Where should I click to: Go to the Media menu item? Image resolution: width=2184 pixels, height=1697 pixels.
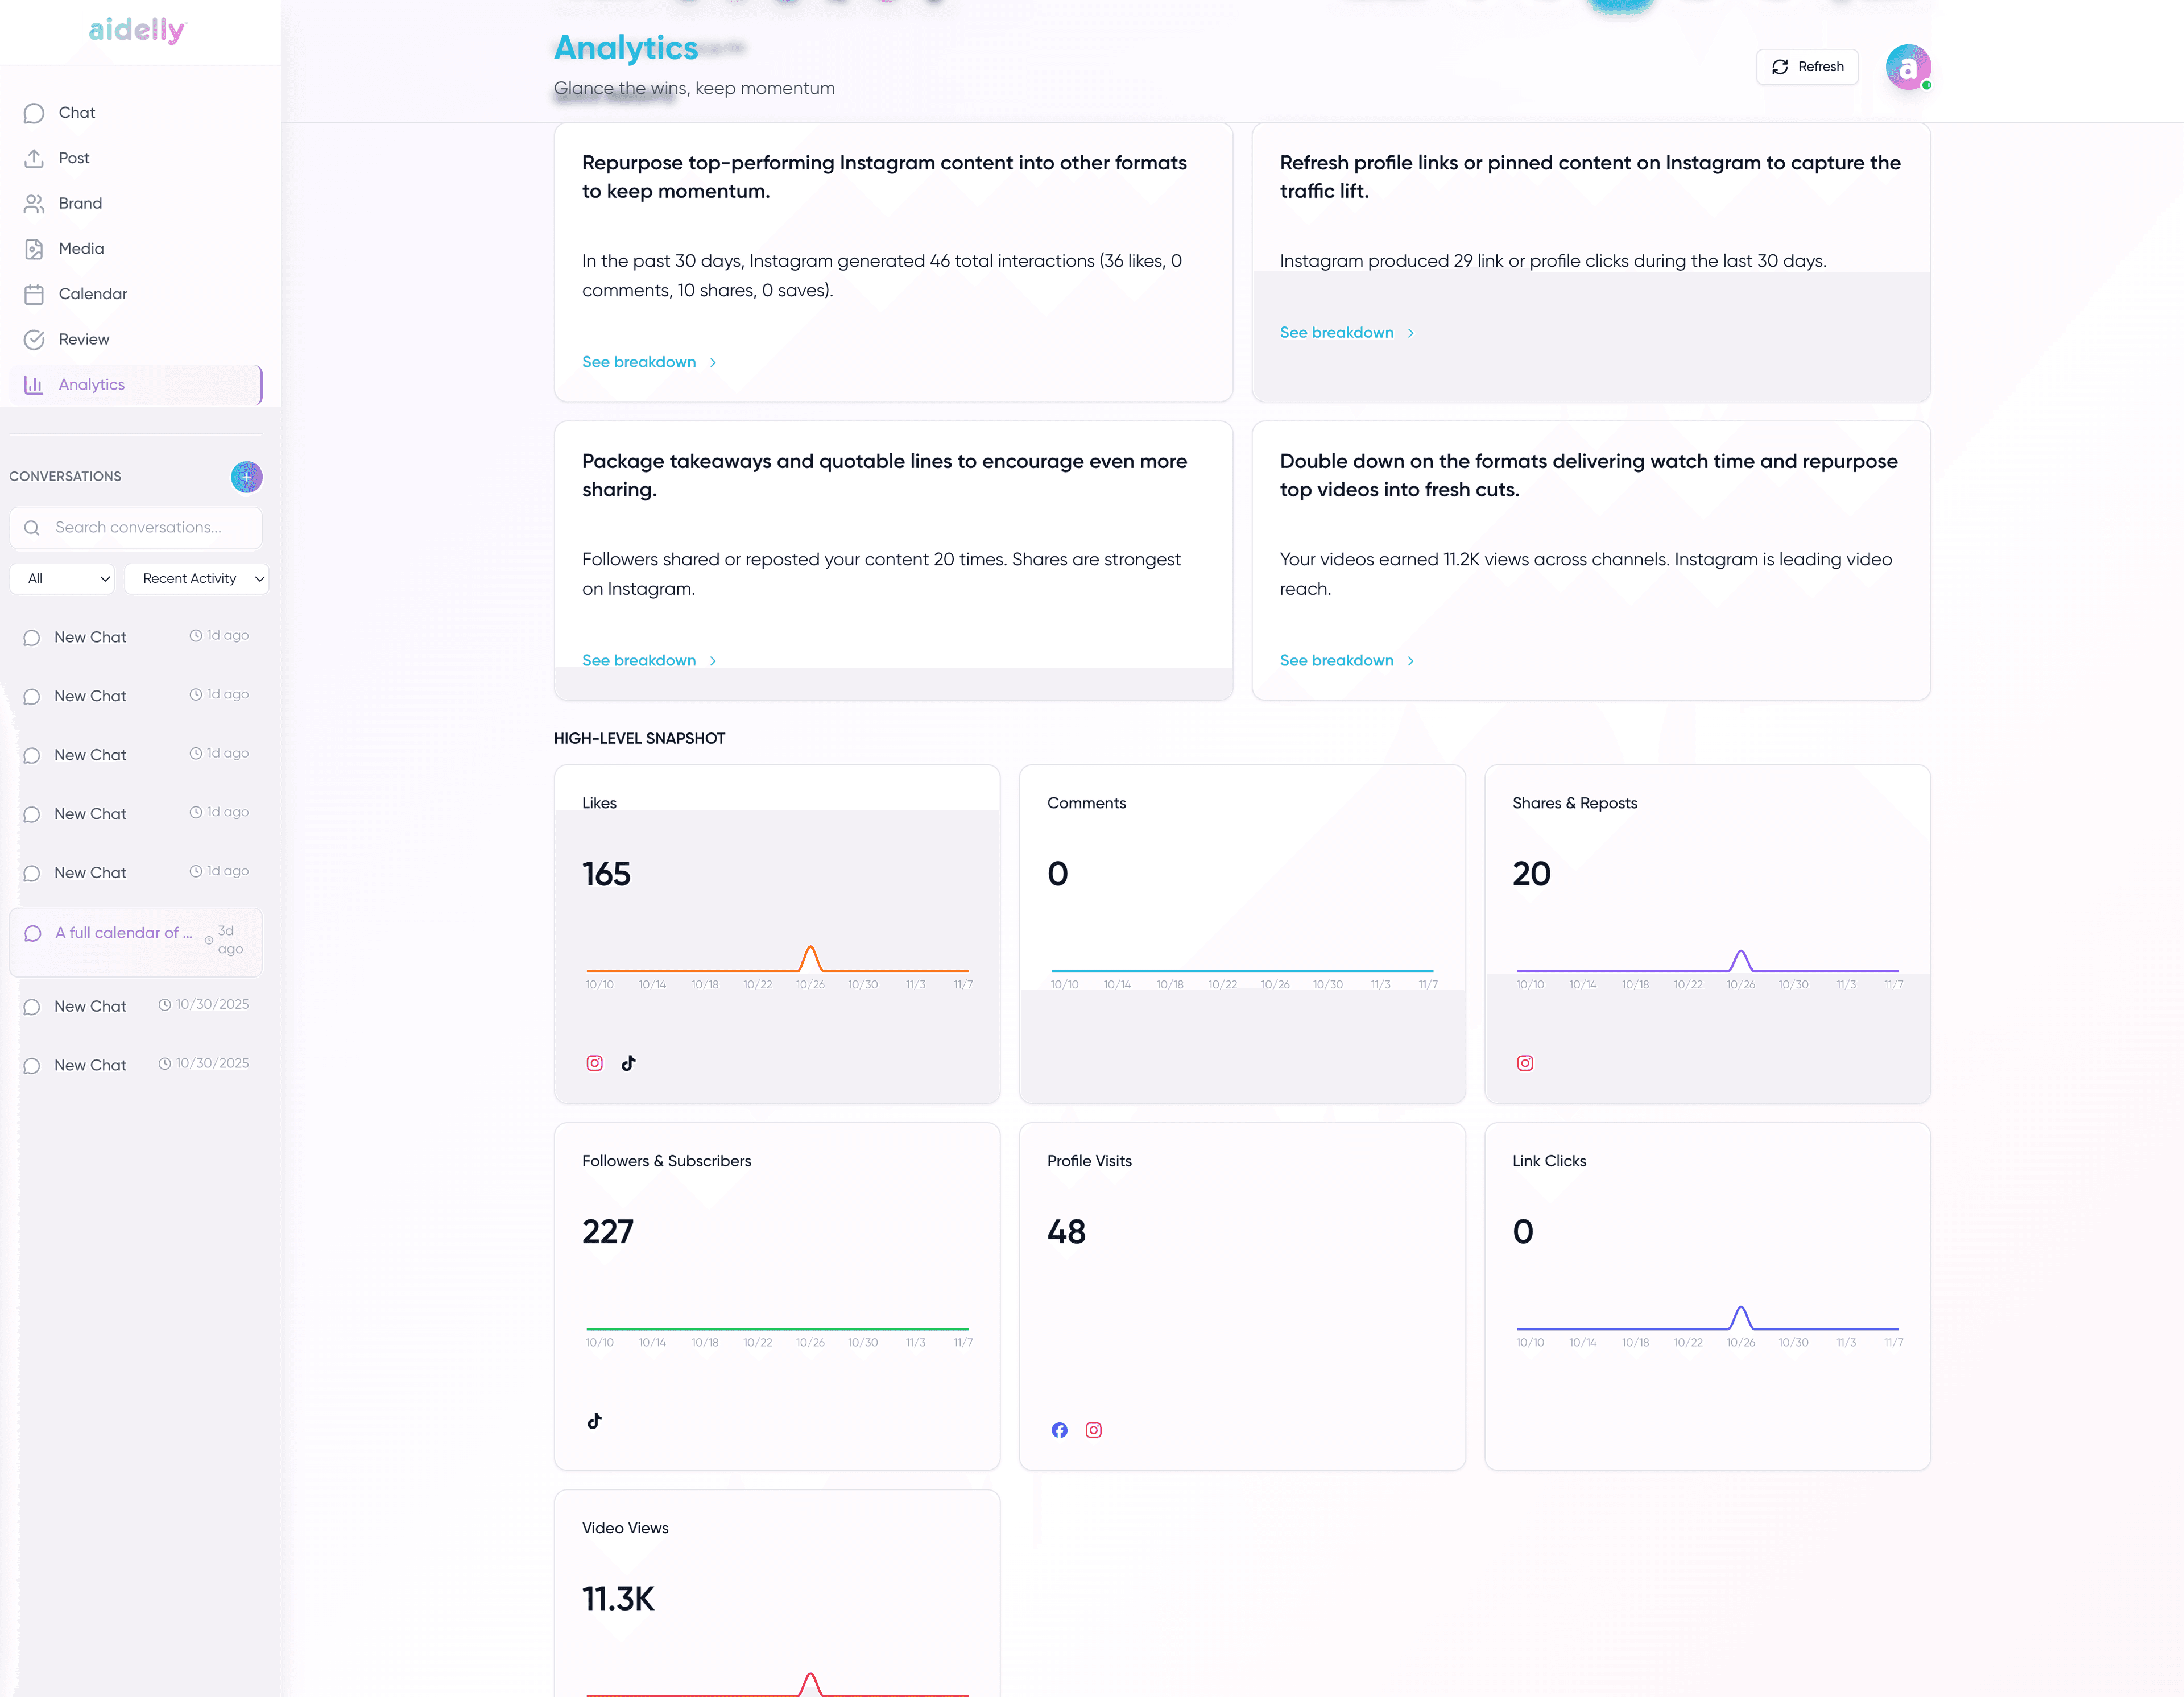pyautogui.click(x=80, y=248)
